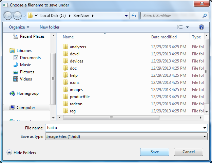Viewport: 212px width, 163px height.
Task: Create a New folder
Action: pos(50,27)
